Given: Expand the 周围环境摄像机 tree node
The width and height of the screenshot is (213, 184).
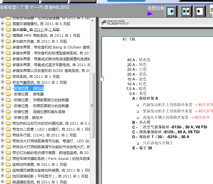Looking at the screenshot, I should coord(3,24).
